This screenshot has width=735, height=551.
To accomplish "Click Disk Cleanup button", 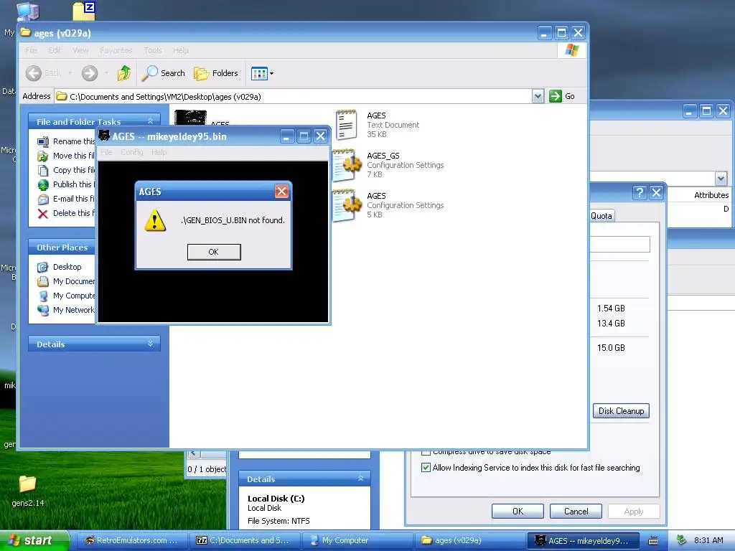I will (x=621, y=411).
